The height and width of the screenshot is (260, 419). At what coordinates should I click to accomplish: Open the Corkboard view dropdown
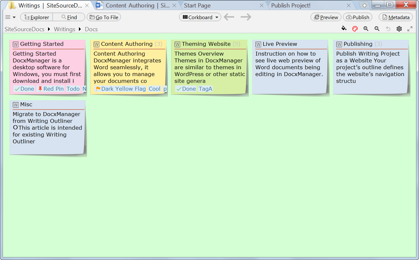coord(200,17)
